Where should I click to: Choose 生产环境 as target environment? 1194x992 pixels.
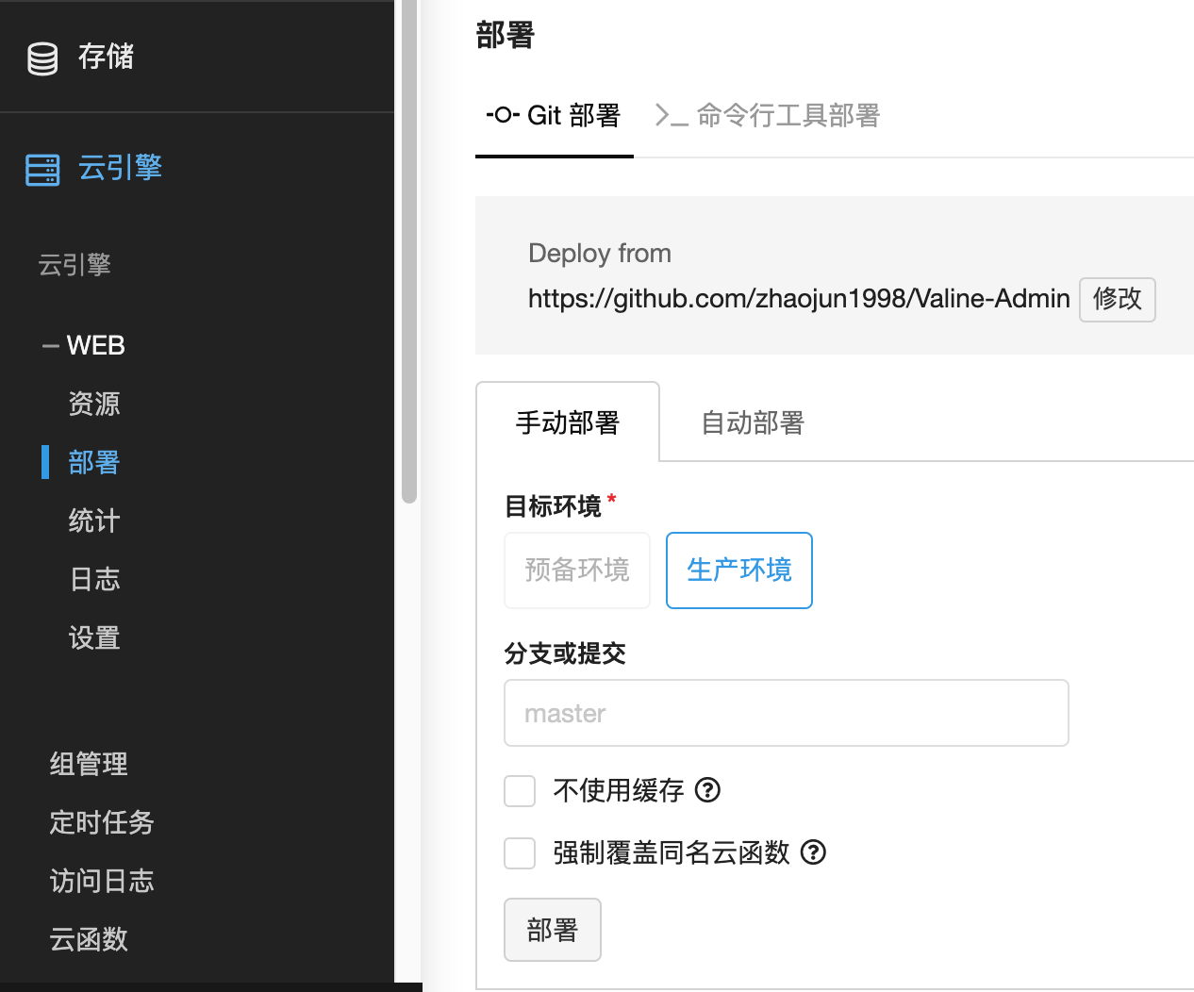pos(739,570)
